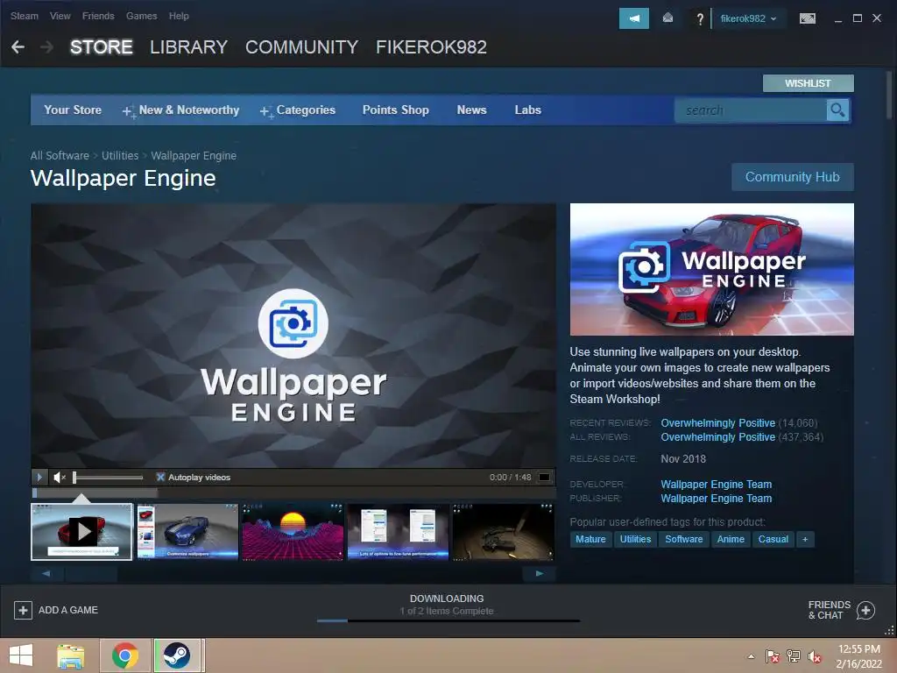Screen dimensions: 897x673
Task: Select the Software tag
Action: (683, 539)
